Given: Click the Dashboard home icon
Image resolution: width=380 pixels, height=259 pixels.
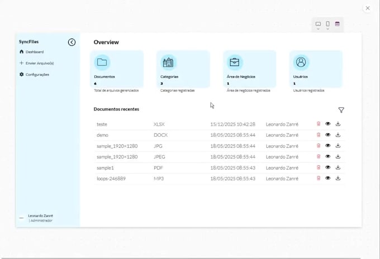Looking at the screenshot, I should coord(22,51).
